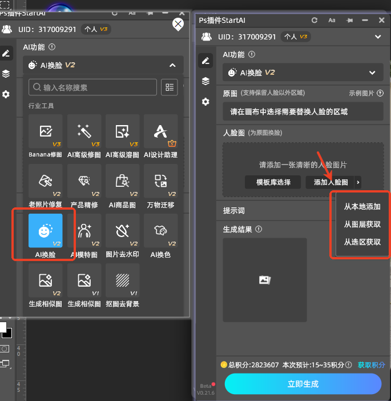Viewport: 391px width, 401px height.
Task: Click the 示例图片 help icon
Action: click(380, 93)
